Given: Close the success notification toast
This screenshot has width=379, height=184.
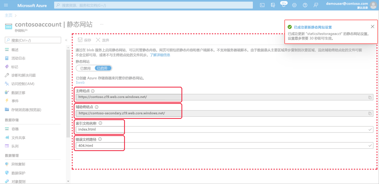Looking at the screenshot, I should coord(373,27).
